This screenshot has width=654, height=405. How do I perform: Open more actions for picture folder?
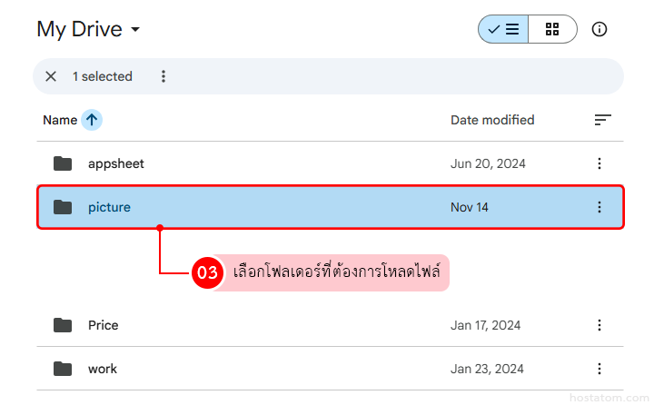(x=599, y=207)
